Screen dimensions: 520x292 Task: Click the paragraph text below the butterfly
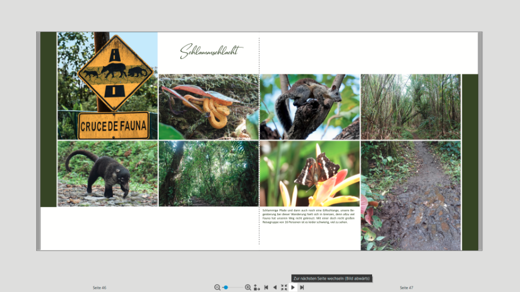[x=310, y=216]
